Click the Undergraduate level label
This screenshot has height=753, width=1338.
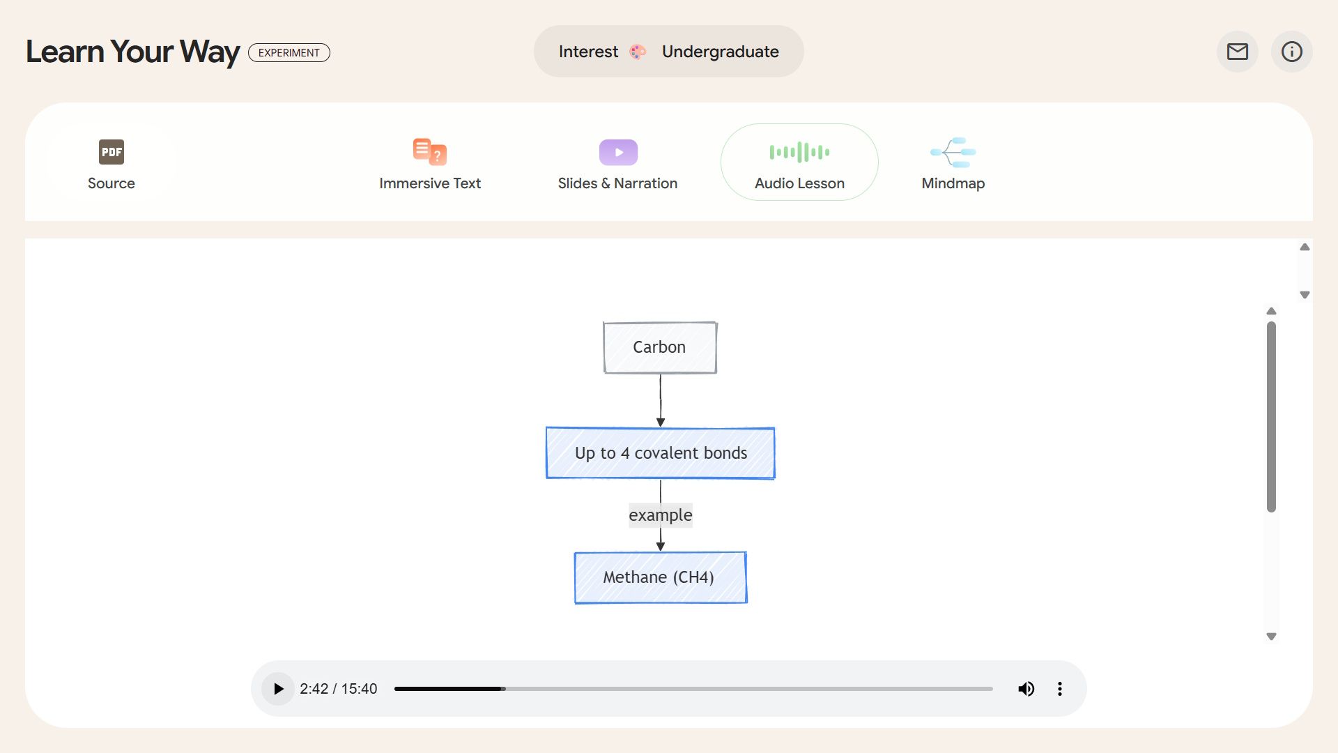[x=721, y=52]
